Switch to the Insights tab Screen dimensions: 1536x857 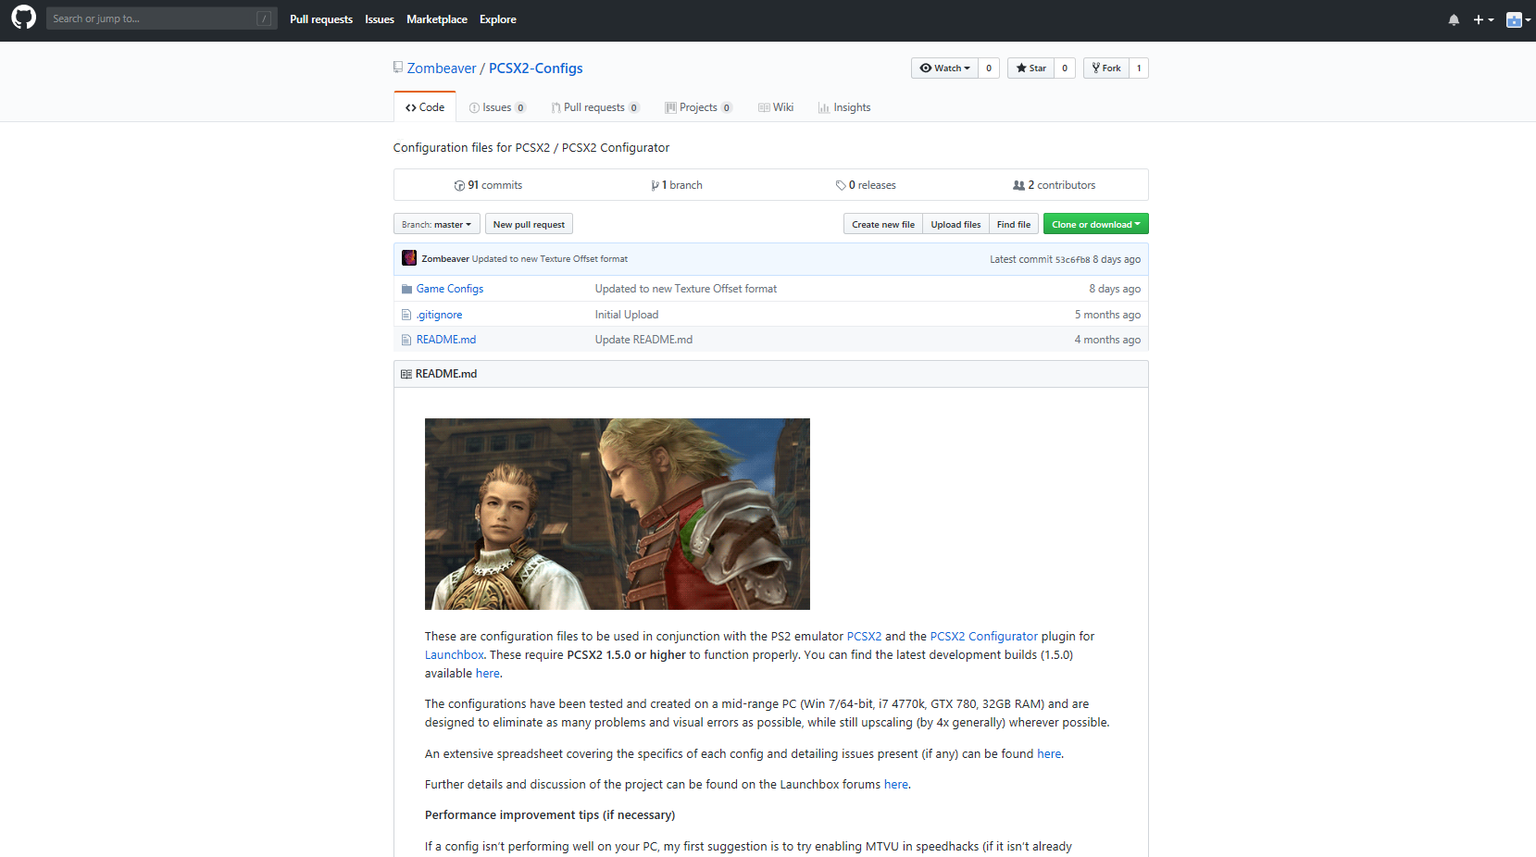pos(844,107)
